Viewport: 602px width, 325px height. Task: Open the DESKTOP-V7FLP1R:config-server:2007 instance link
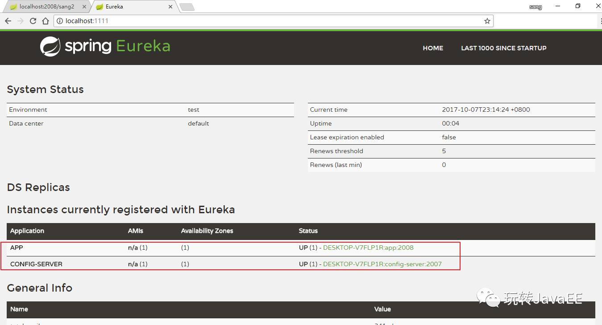click(x=382, y=264)
